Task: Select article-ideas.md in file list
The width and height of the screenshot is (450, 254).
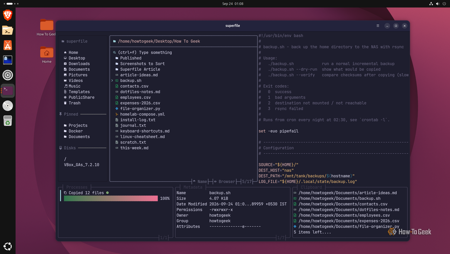Action: coord(139,75)
